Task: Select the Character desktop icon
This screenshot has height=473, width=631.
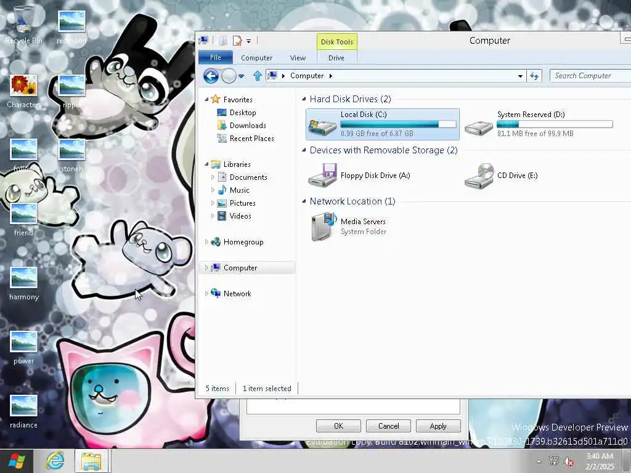Action: pos(23,91)
